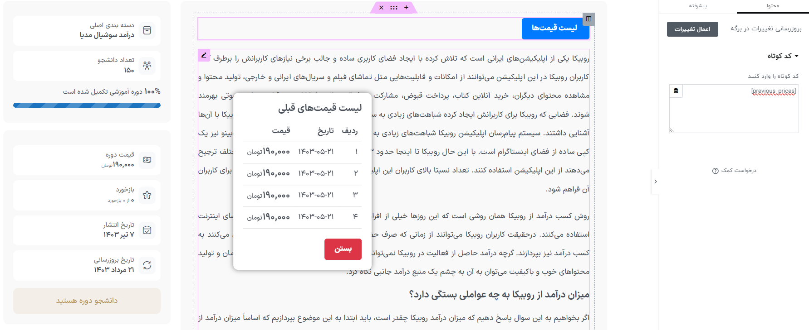Screen dimensions: 809x330
Task: Click the drag section handle dots
Action: [394, 7]
